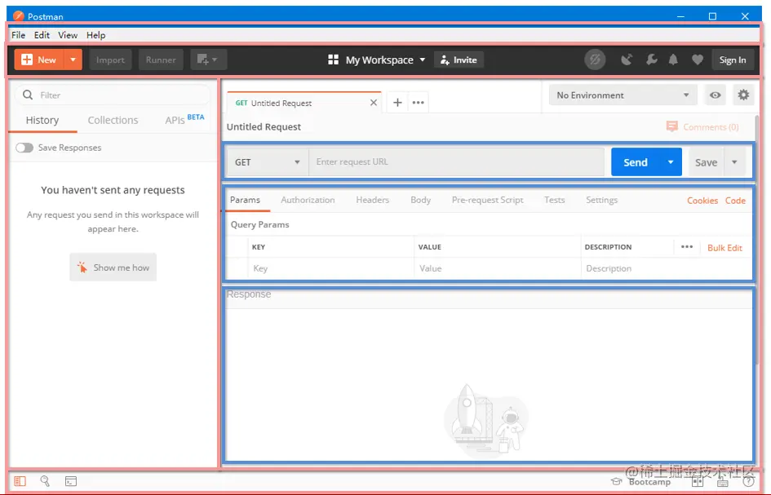
Task: Click the orange New button
Action: pos(39,60)
